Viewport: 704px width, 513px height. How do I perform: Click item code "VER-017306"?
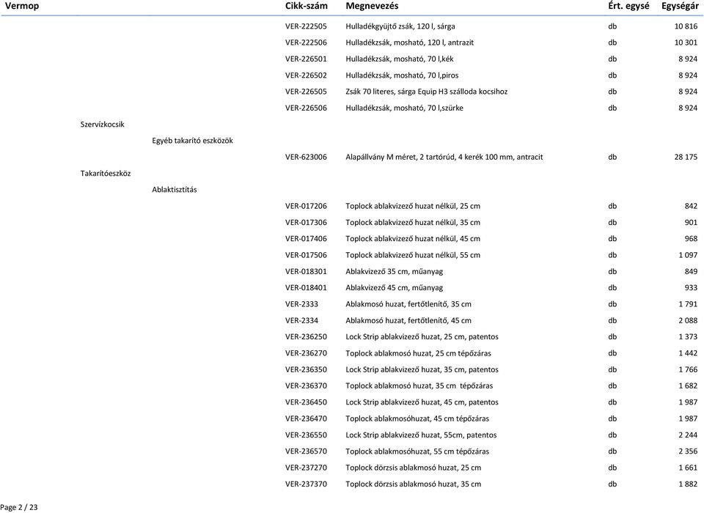click(306, 223)
